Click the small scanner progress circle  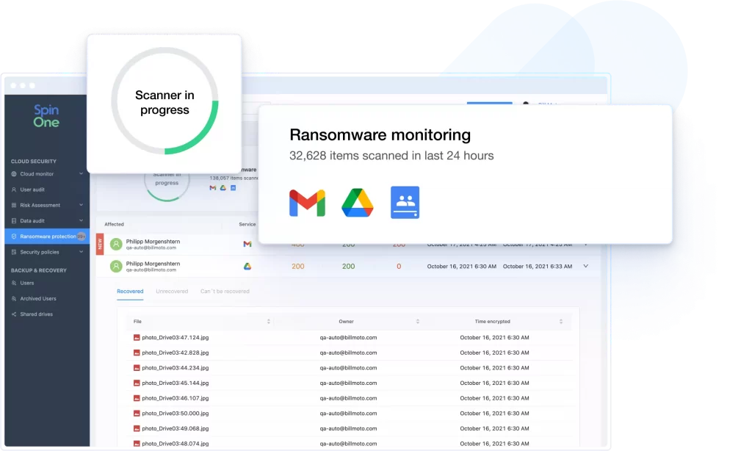pos(167,187)
